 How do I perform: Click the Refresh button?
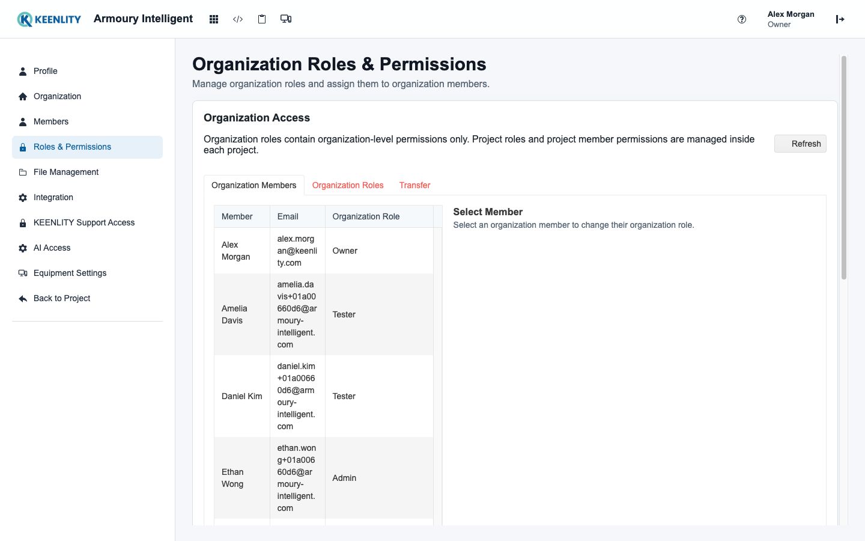800,144
